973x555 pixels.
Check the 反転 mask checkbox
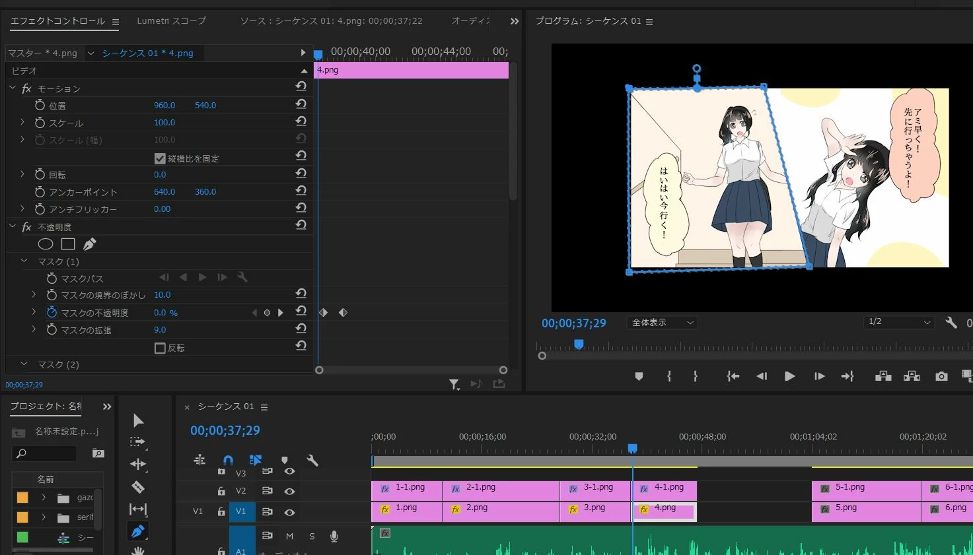160,348
